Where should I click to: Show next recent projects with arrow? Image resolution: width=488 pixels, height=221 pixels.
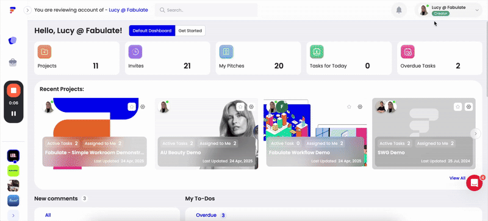475,134
